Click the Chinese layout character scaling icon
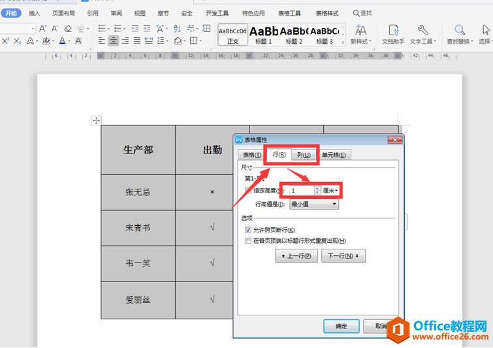The image size is (493, 348). (x=160, y=29)
